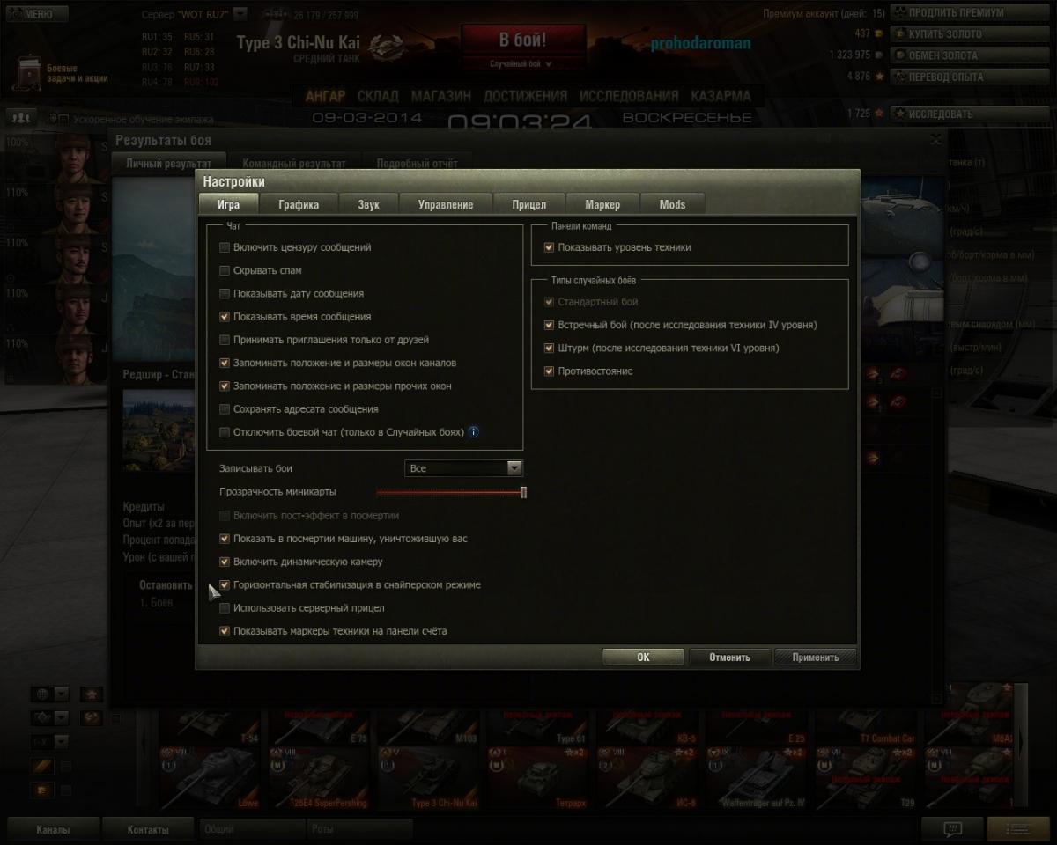Disable show message time checkbox
1057x845 pixels.
click(225, 317)
